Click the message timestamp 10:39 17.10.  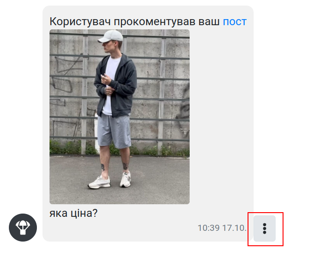click(222, 228)
